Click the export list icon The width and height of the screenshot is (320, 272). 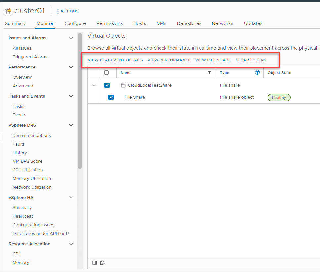102,262
